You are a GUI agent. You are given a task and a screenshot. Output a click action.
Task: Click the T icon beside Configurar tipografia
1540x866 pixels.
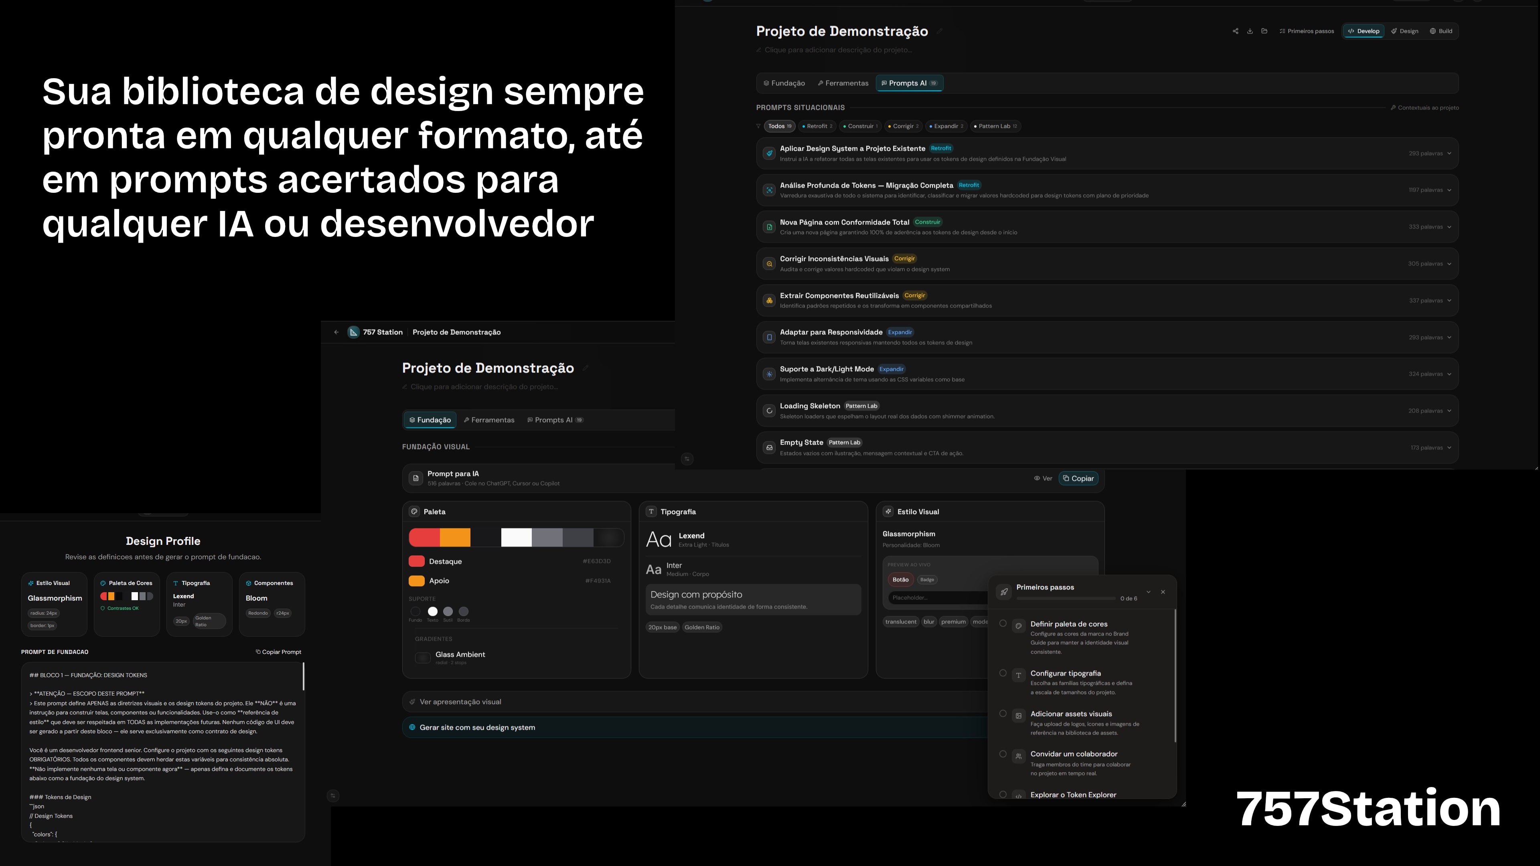tap(1018, 675)
